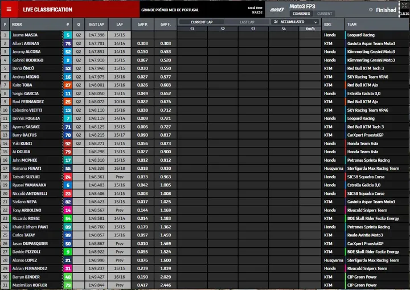Select rider Alonso LOPEZ
Screen dimensions: 410x290
pyautogui.click(x=24, y=260)
